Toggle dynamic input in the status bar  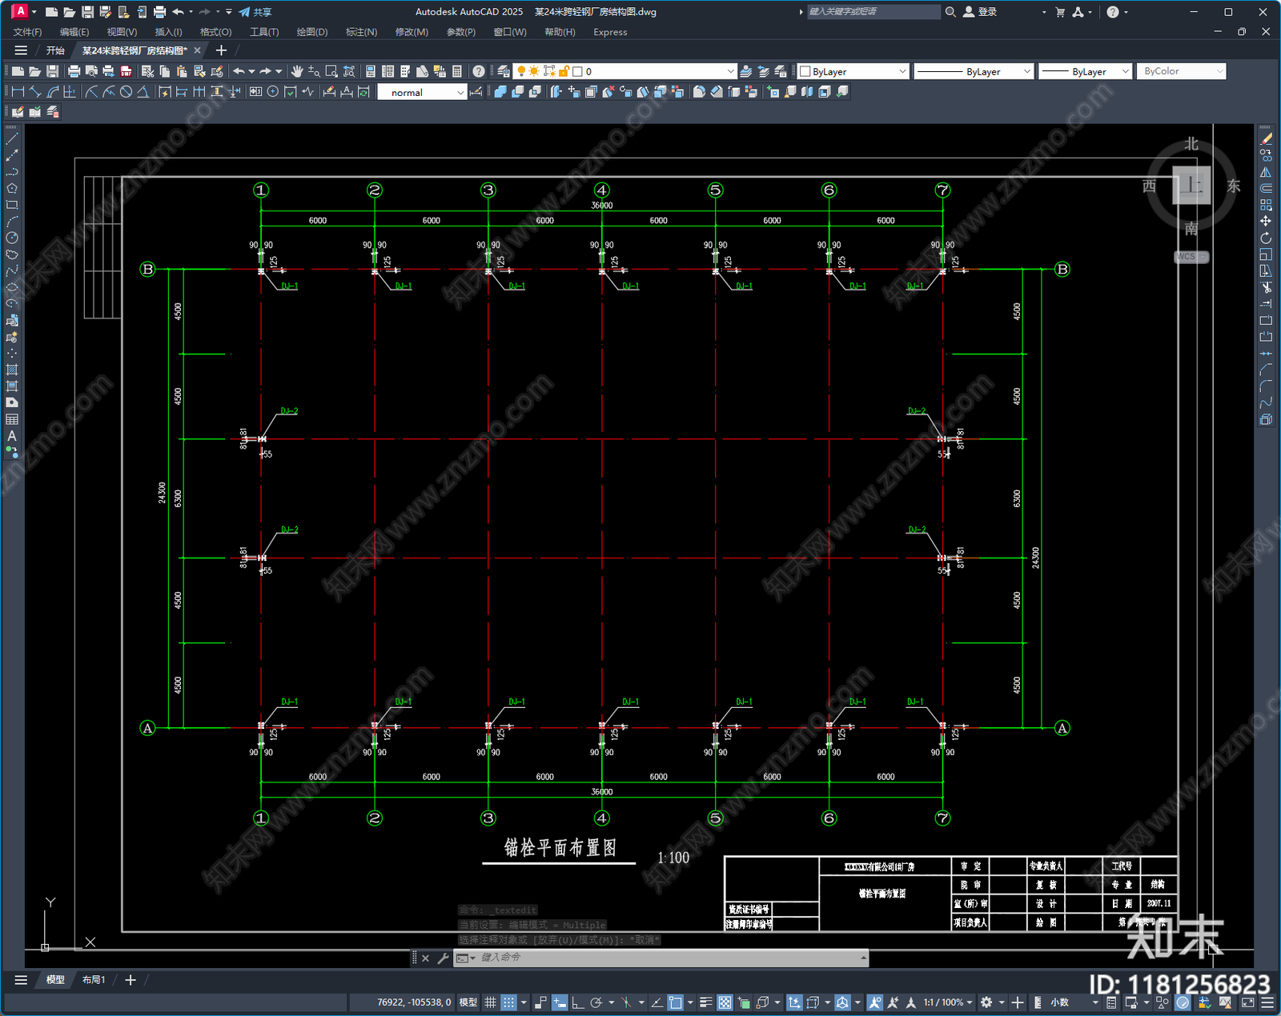(560, 1002)
